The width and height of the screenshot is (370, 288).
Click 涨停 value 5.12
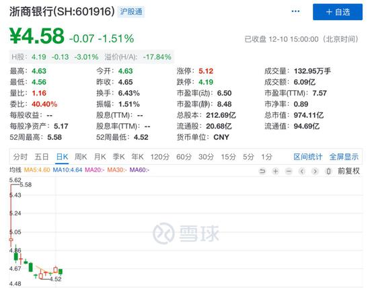pyautogui.click(x=206, y=71)
